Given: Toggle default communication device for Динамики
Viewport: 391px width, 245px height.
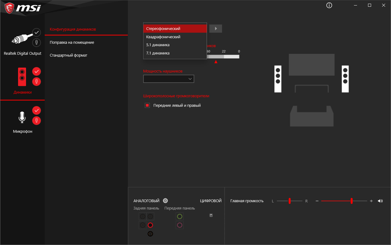Looking at the screenshot, I should (36, 82).
